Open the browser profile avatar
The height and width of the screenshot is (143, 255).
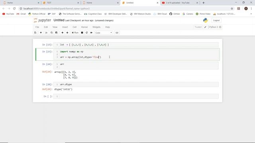pyautogui.click(x=246, y=9)
